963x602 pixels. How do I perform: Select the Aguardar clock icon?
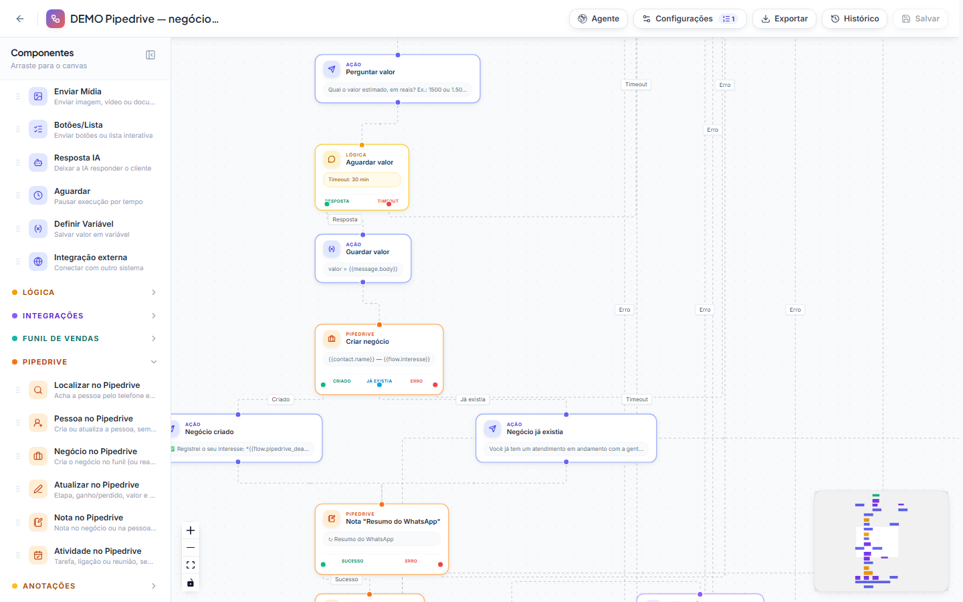38,196
